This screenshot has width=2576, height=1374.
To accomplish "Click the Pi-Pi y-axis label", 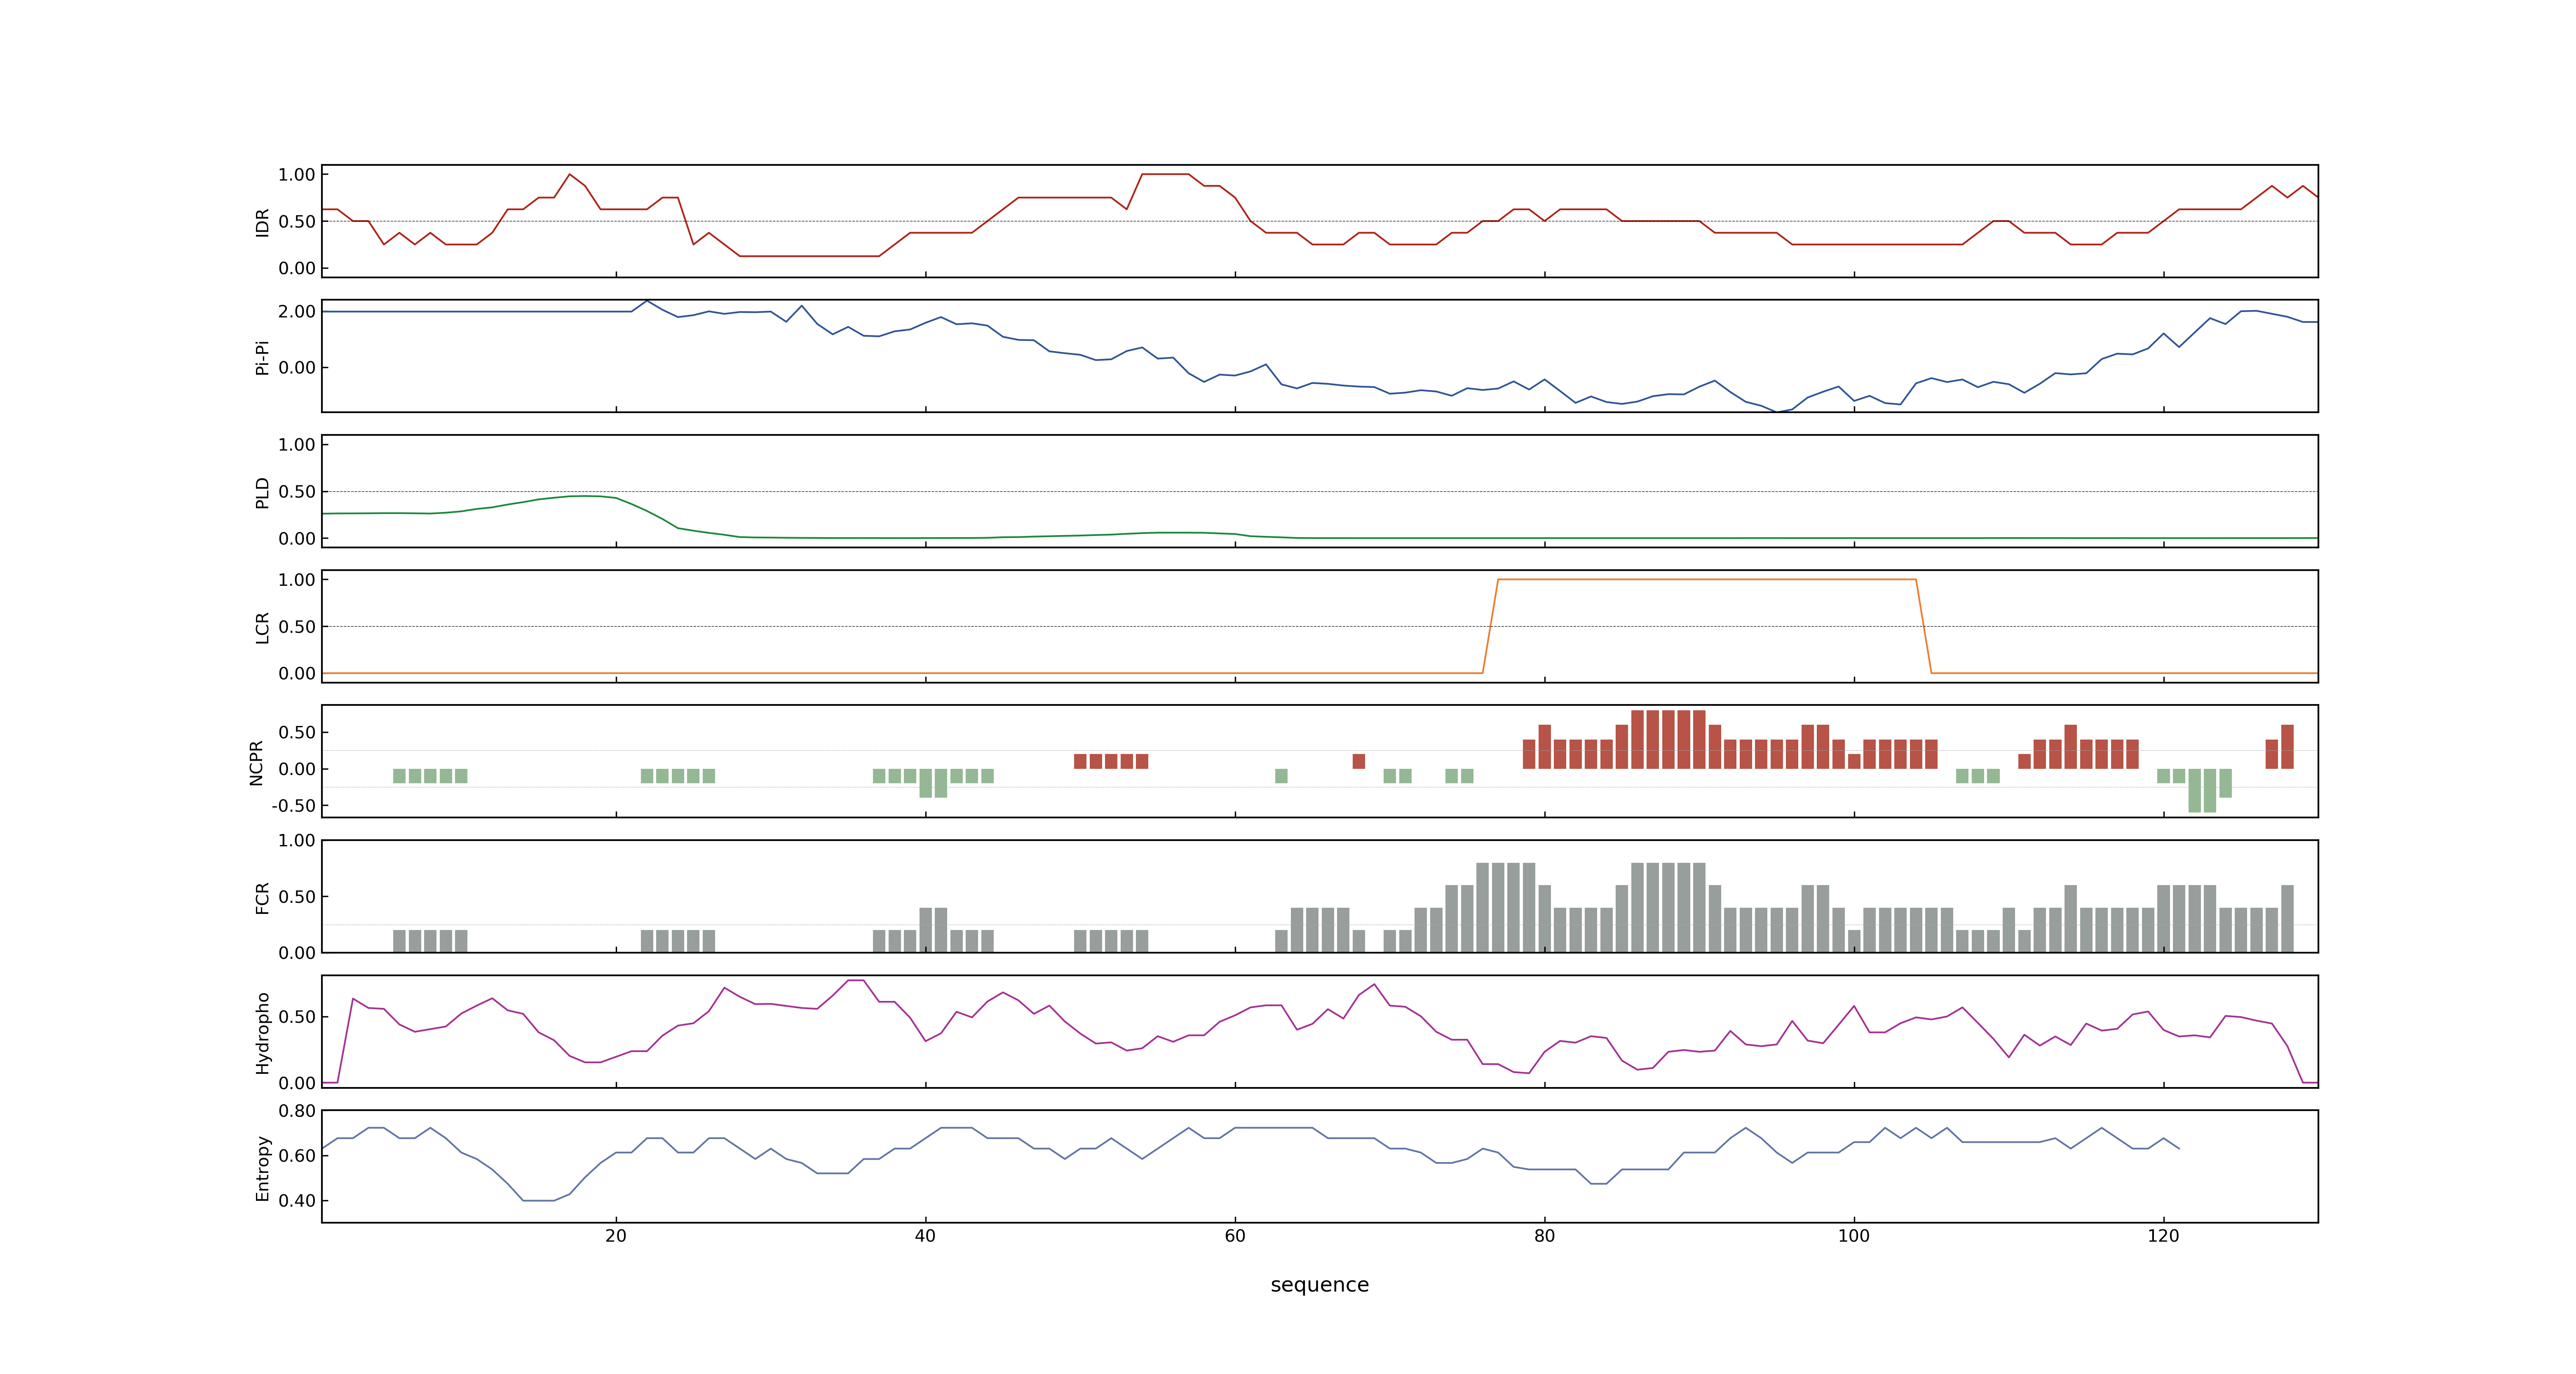I will tap(263, 357).
